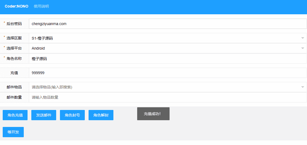Click the 角色封号 ban button
307x145 pixels.
click(72, 115)
